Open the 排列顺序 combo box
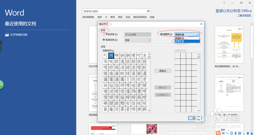 pyautogui.click(x=187, y=34)
